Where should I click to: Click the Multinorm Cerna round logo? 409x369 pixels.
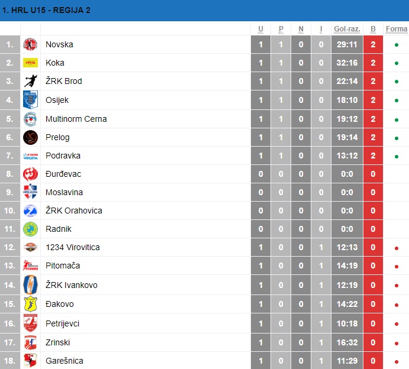[30, 119]
